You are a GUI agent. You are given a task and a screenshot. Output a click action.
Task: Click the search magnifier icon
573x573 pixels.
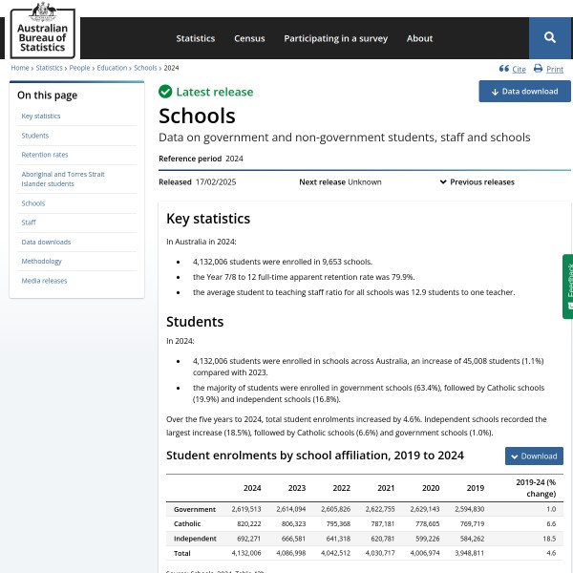(550, 37)
